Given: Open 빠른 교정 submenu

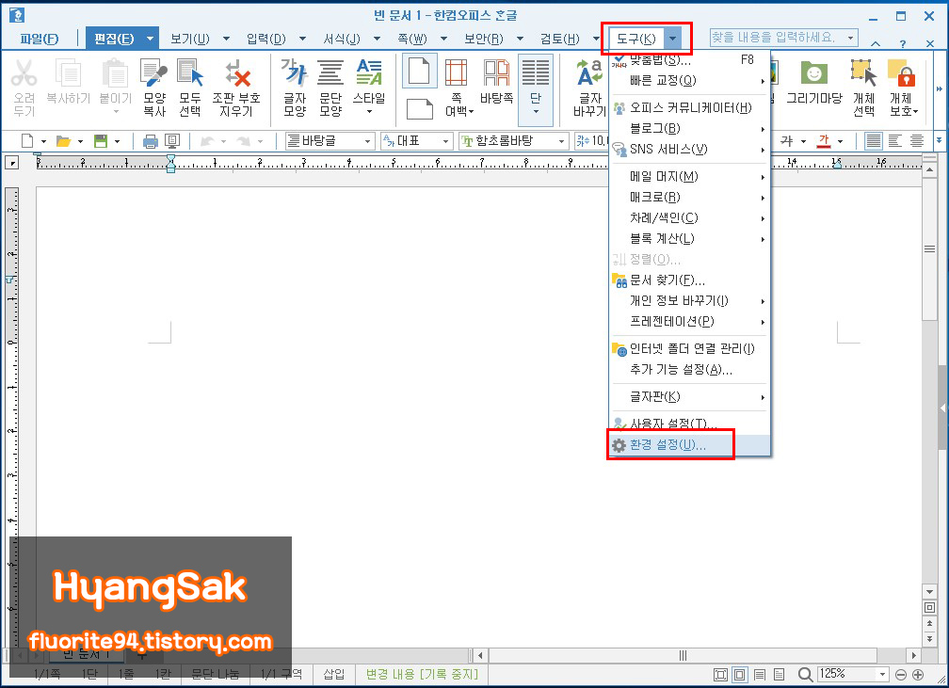Looking at the screenshot, I should pos(689,81).
